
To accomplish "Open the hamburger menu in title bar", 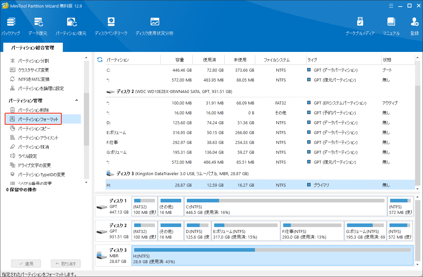I will point(391,6).
